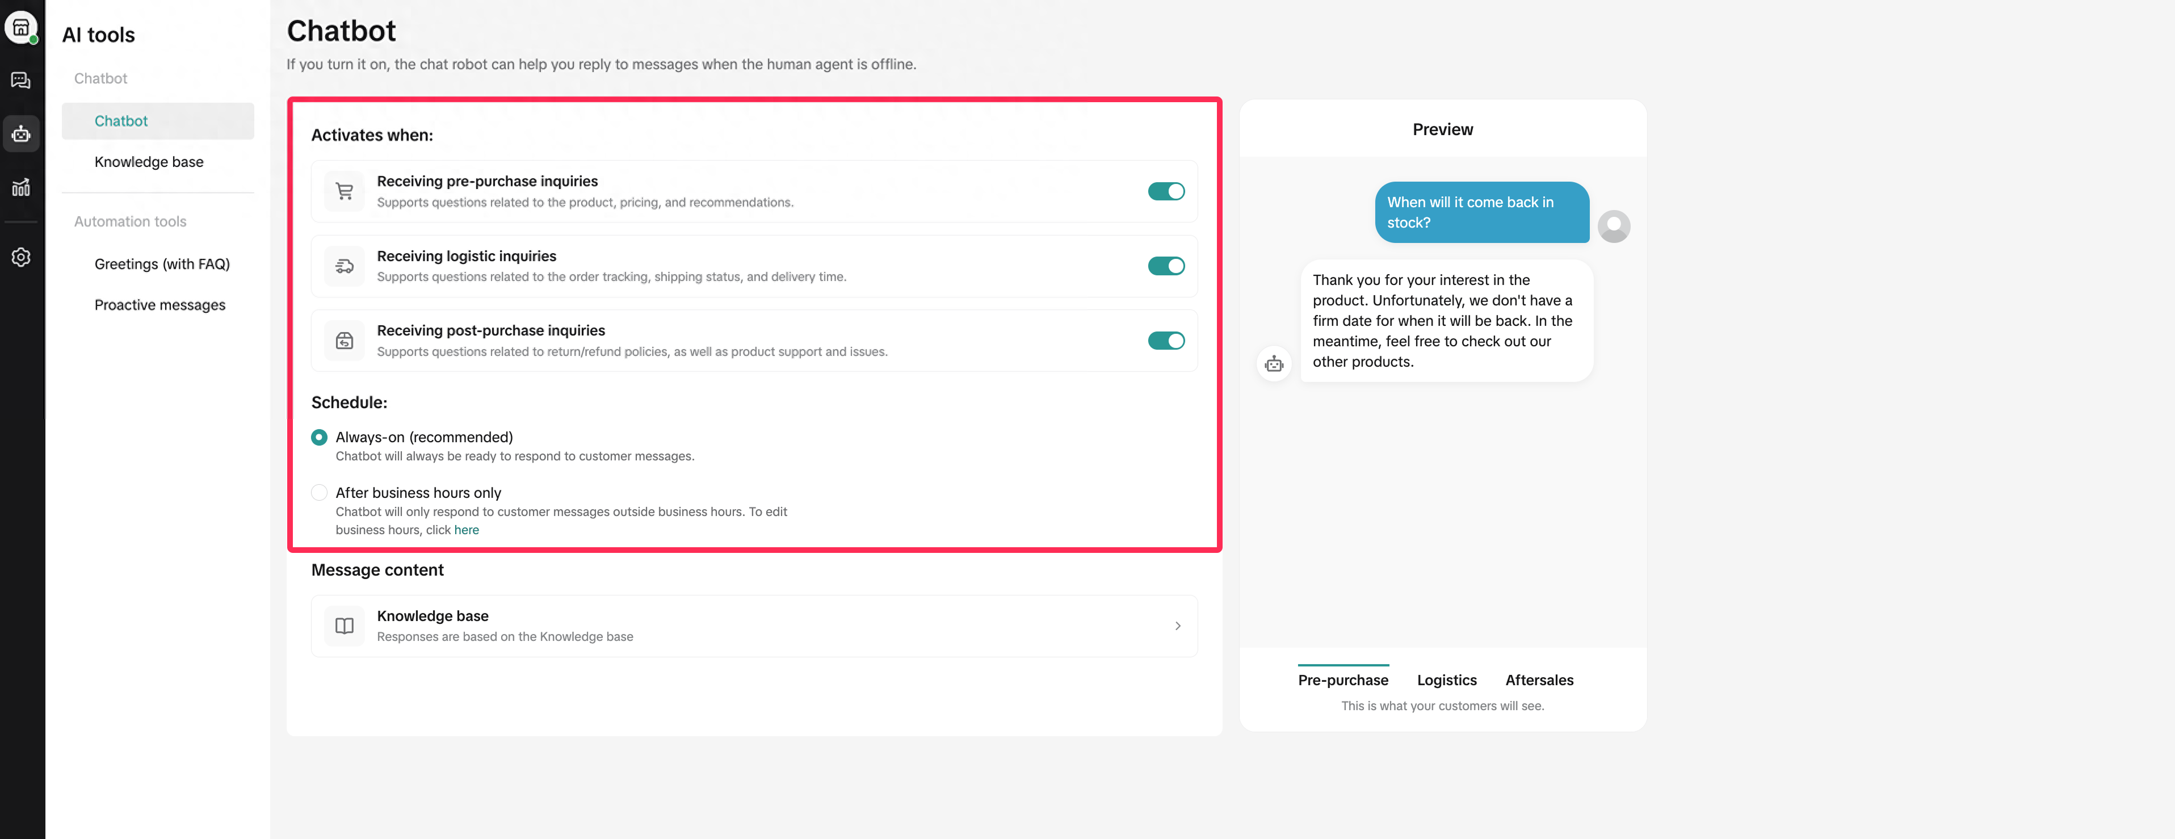Switch to Pre-purchase preview tab
Viewport: 2175px width, 839px height.
point(1342,679)
